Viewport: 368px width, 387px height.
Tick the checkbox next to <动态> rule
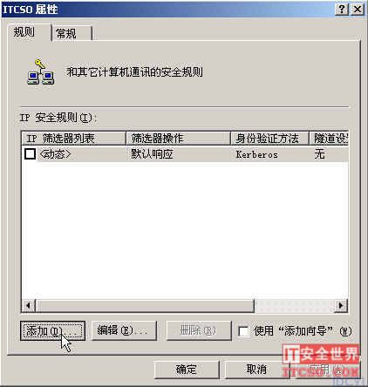point(30,154)
